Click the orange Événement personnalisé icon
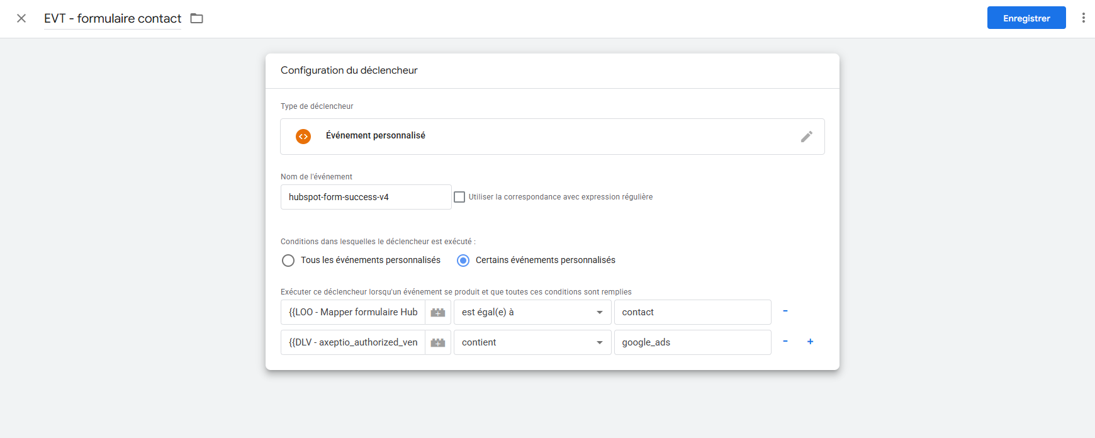 pyautogui.click(x=303, y=137)
